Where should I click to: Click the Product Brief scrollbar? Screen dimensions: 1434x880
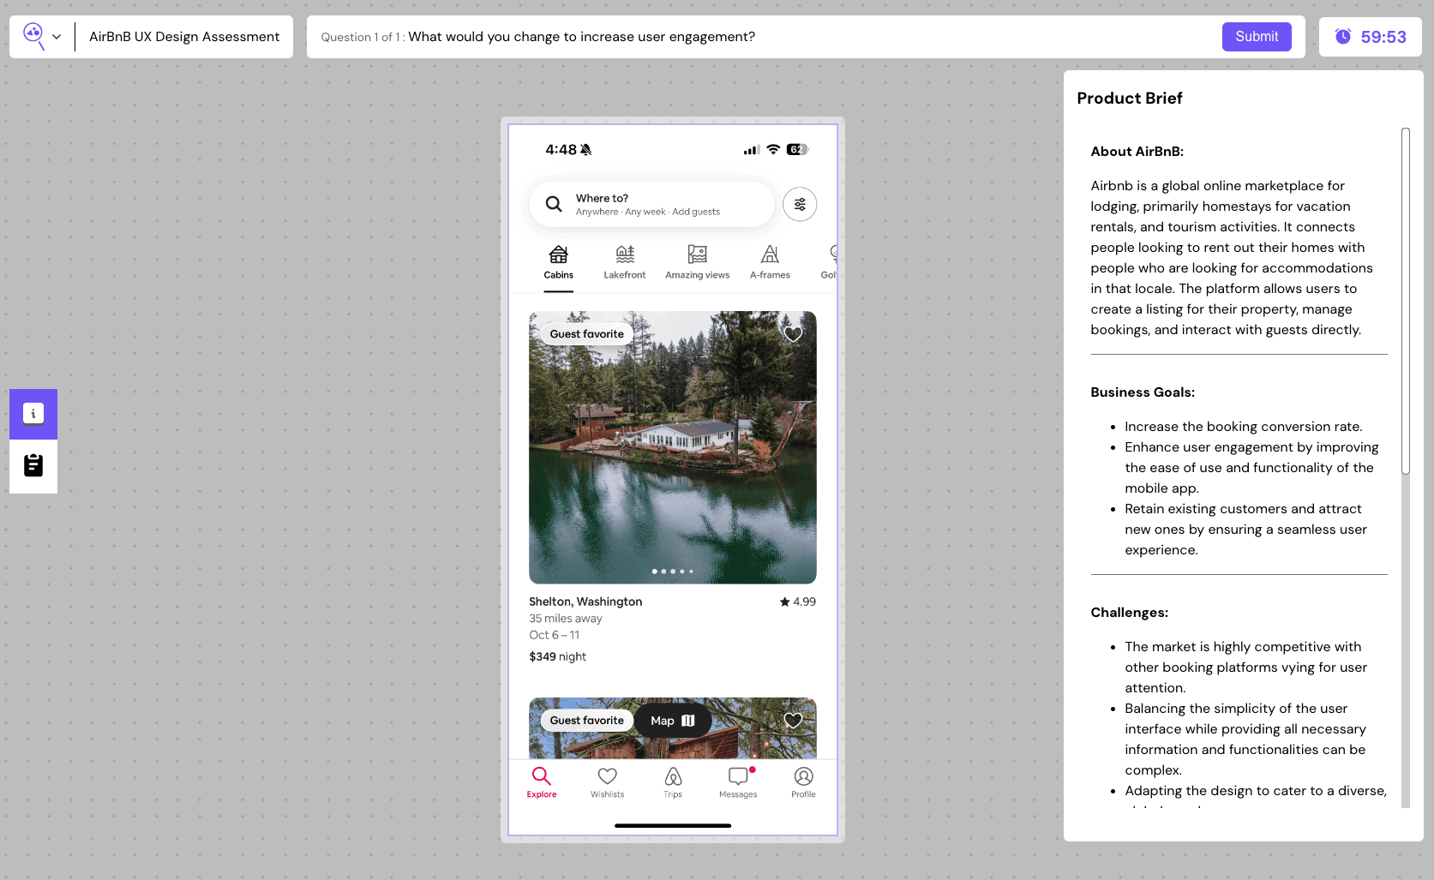[1406, 301]
